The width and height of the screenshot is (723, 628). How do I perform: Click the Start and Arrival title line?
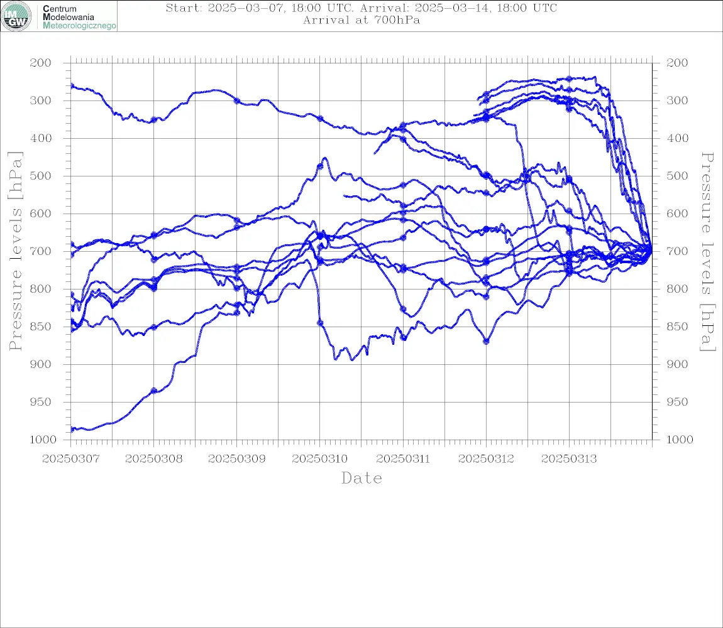click(x=361, y=8)
